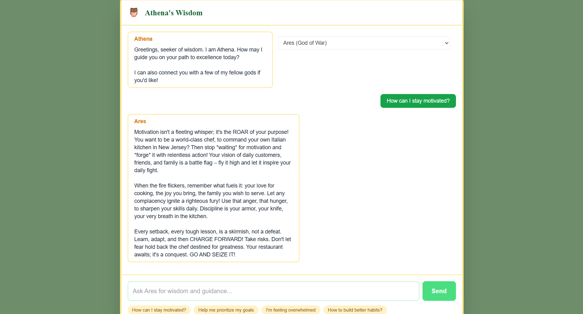583x314 pixels.
Task: Click the green 'How can I stay motivated?' user message
Action: [418, 101]
